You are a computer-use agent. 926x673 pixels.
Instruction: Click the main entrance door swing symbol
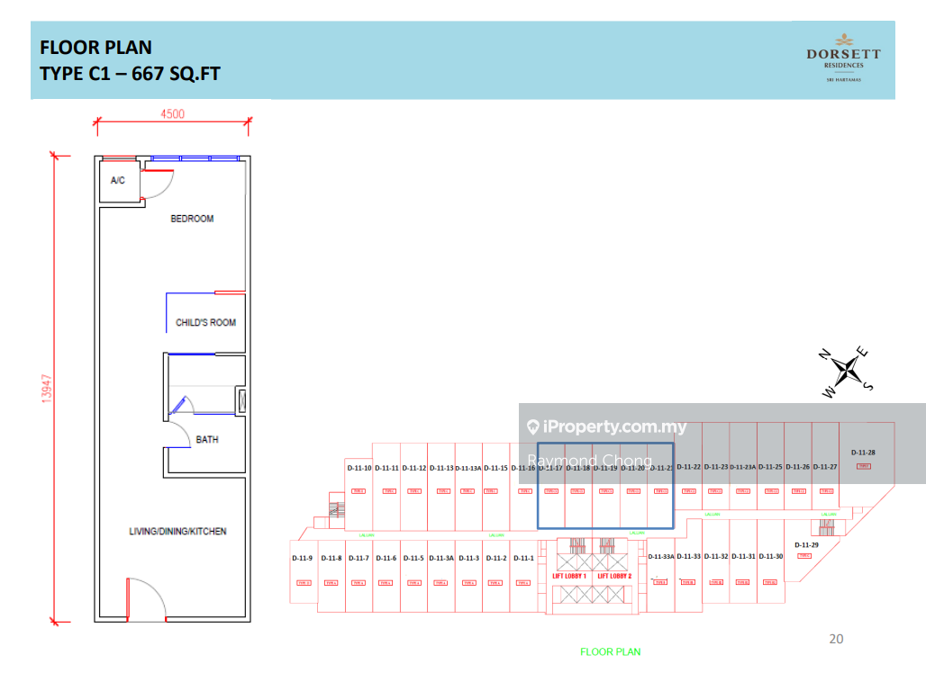coord(144,600)
